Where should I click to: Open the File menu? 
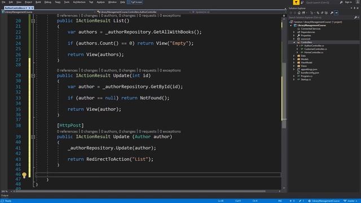3,2
